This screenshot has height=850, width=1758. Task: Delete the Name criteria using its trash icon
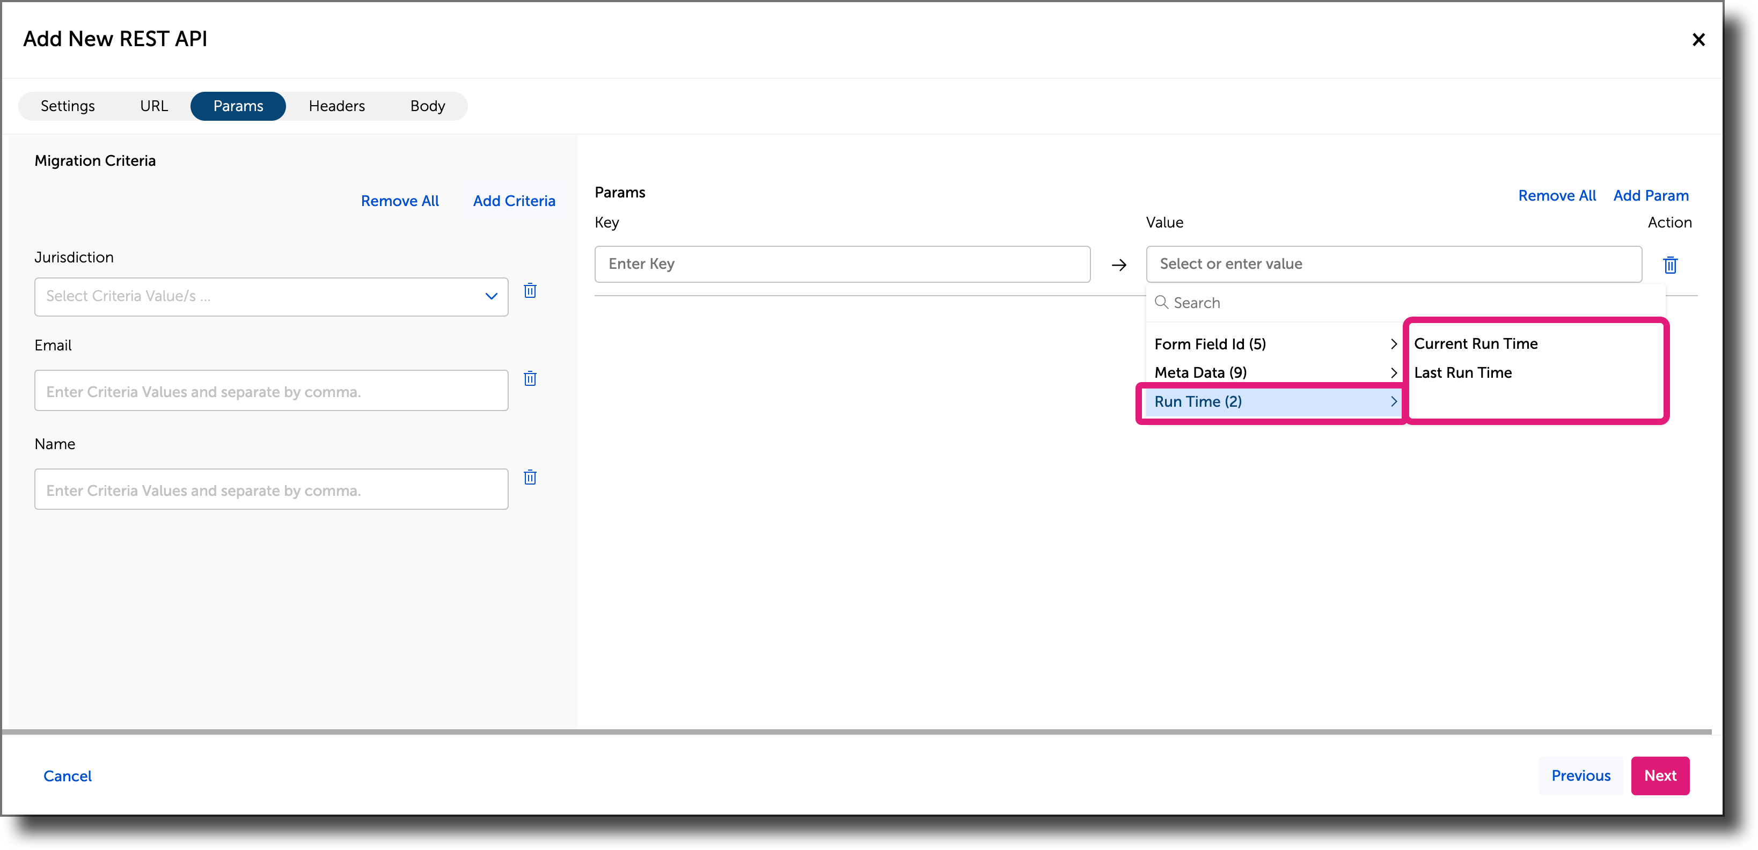(530, 478)
